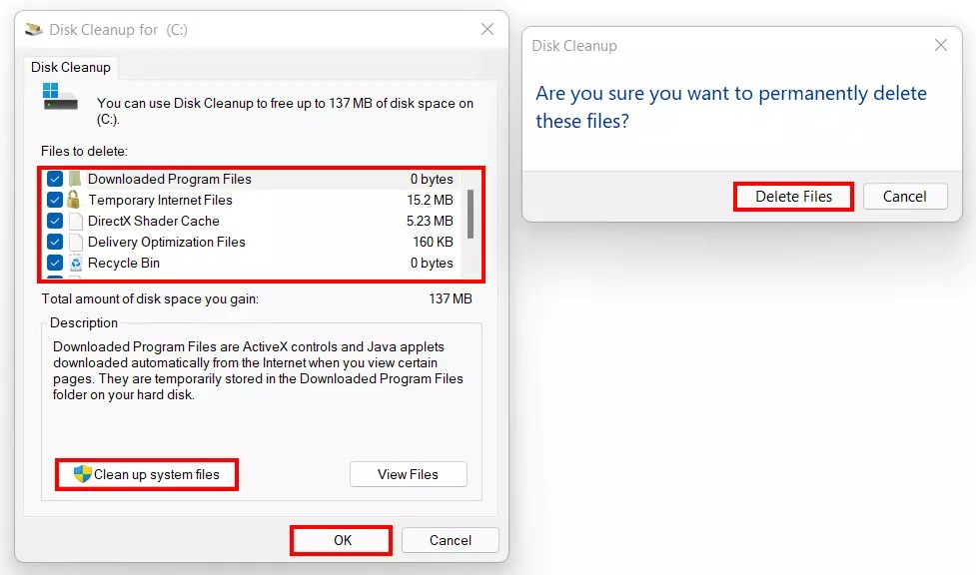
Task: Cancel the permanent delete confirmation dialog
Action: [904, 197]
